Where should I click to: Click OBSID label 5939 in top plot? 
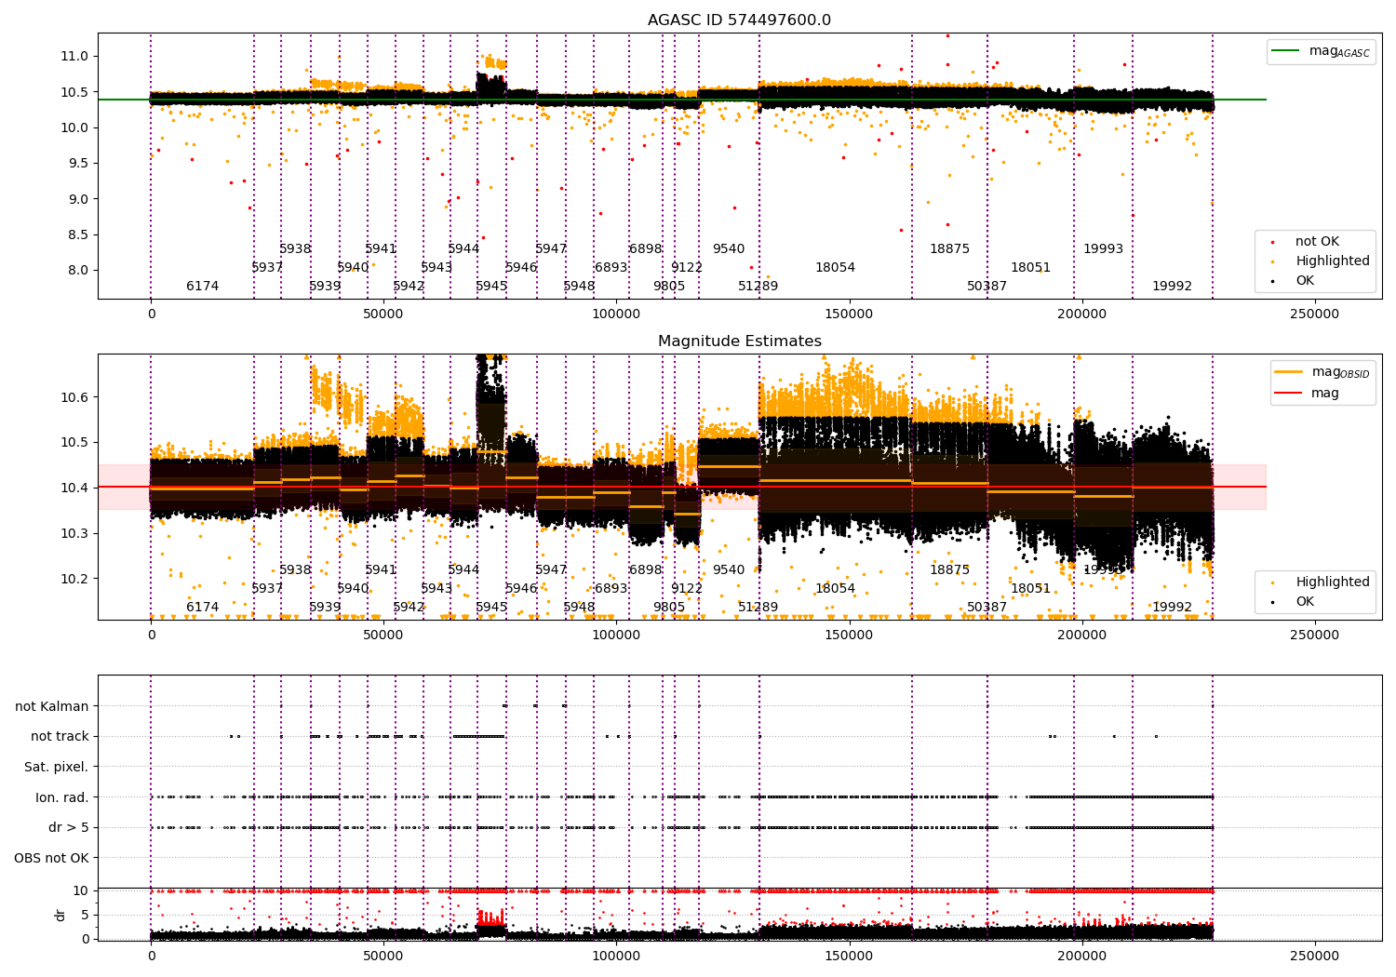tap(325, 286)
